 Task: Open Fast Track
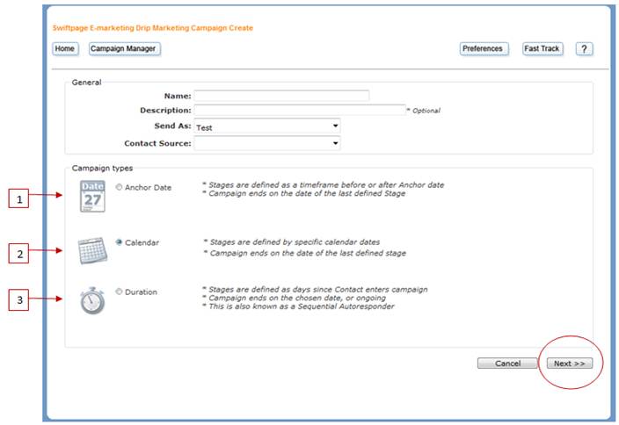click(x=543, y=49)
